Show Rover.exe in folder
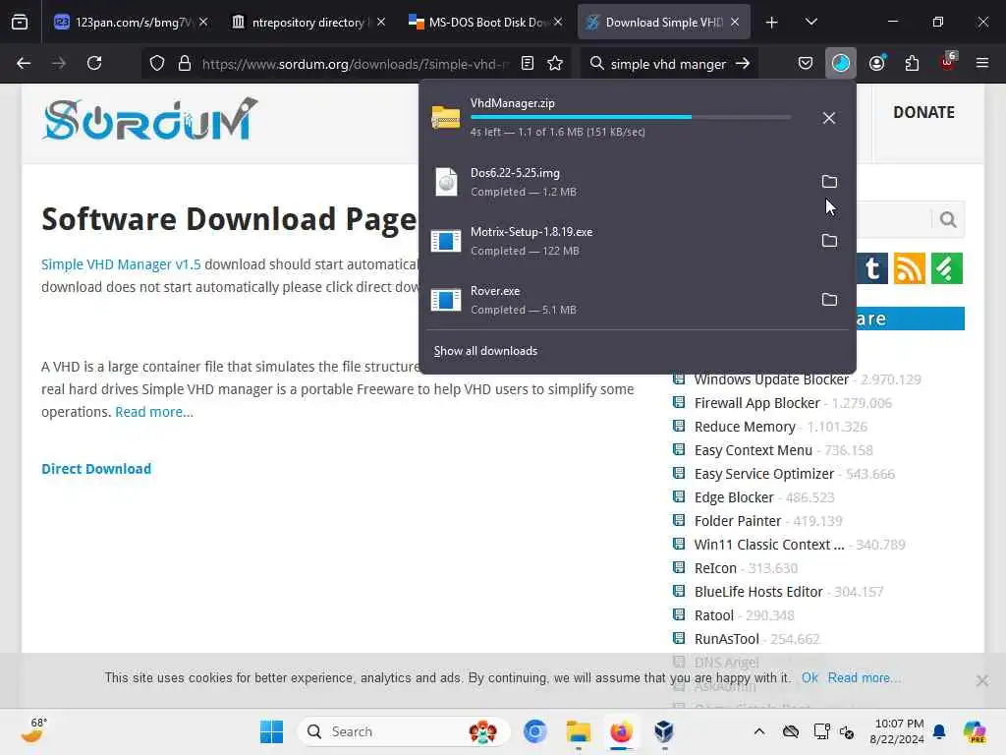1006x755 pixels. click(829, 300)
